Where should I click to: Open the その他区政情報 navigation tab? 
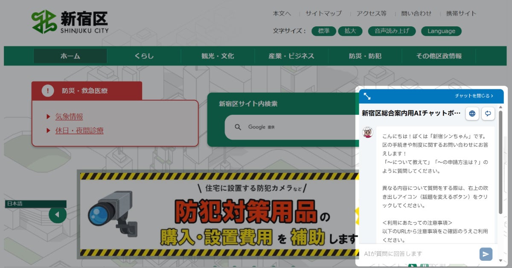439,56
